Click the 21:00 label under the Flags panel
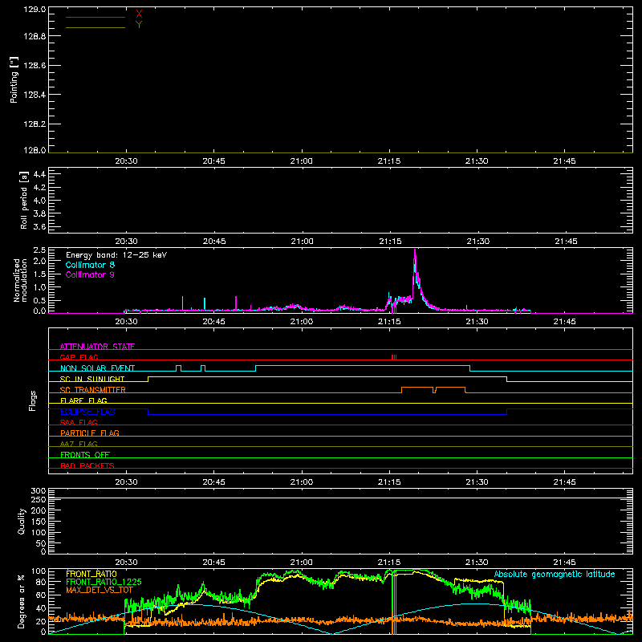Viewport: 642px width, 642px height. point(302,482)
